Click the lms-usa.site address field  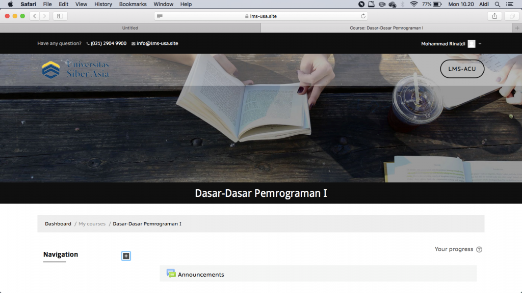pyautogui.click(x=261, y=16)
